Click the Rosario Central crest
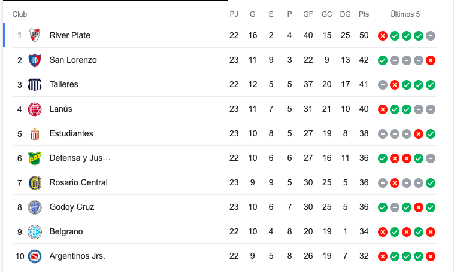 point(35,183)
